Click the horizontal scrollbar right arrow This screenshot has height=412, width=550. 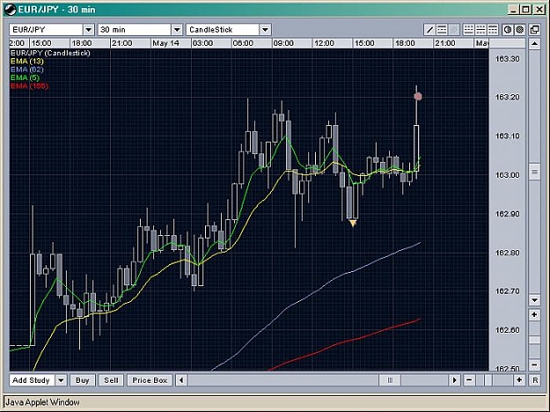tap(455, 380)
